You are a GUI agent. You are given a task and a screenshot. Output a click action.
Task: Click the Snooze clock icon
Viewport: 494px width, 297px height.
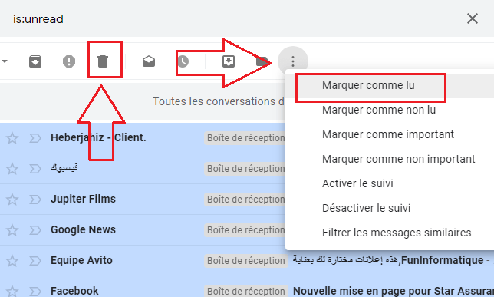pos(183,61)
